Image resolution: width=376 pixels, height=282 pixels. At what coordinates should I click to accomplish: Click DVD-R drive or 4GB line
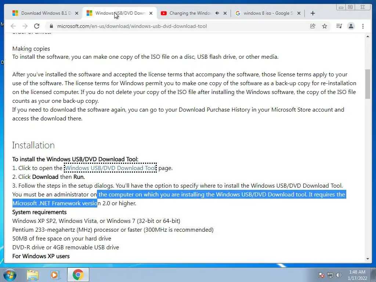pos(65,247)
